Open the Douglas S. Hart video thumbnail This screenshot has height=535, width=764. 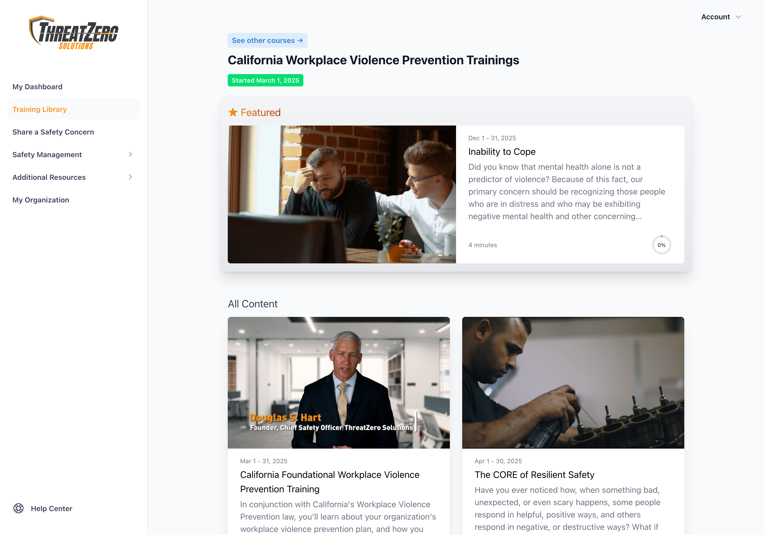point(338,382)
